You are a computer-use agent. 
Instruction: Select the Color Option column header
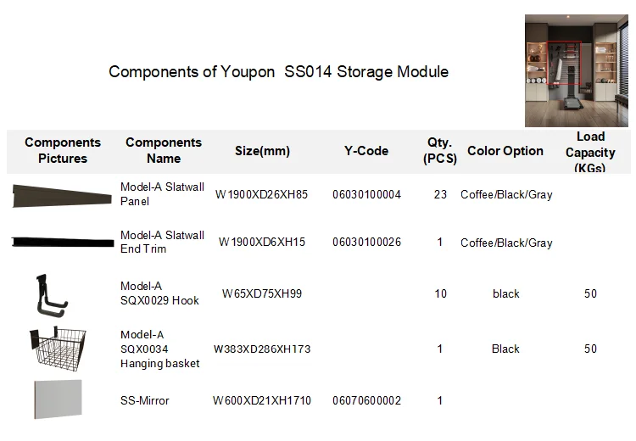coord(505,151)
